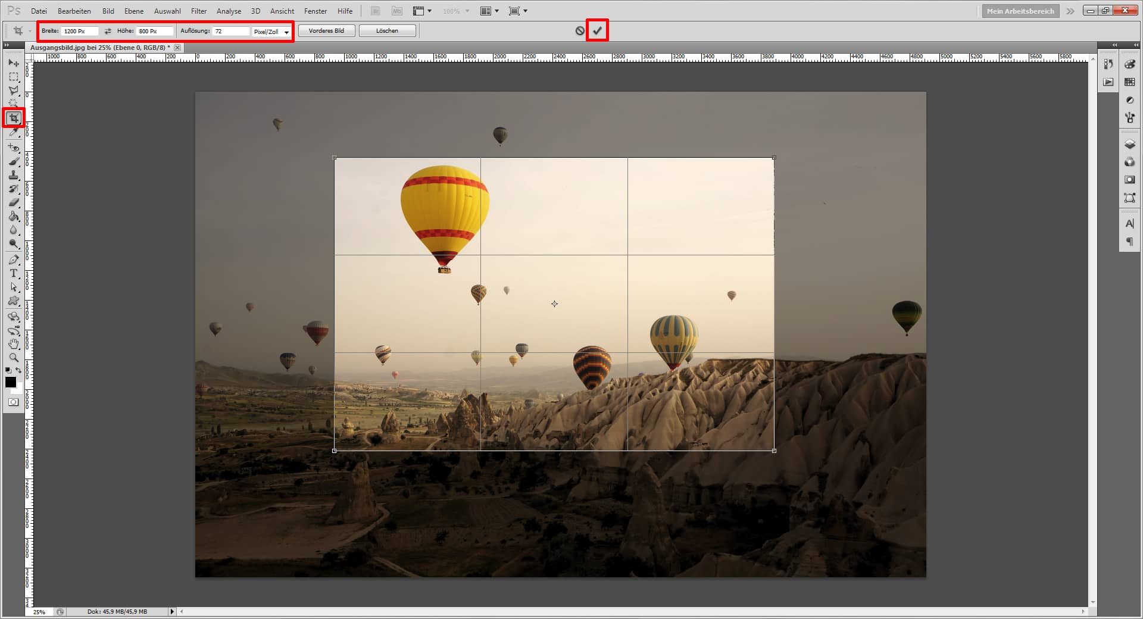
Task: Swap Breite and Höhe values
Action: [108, 31]
